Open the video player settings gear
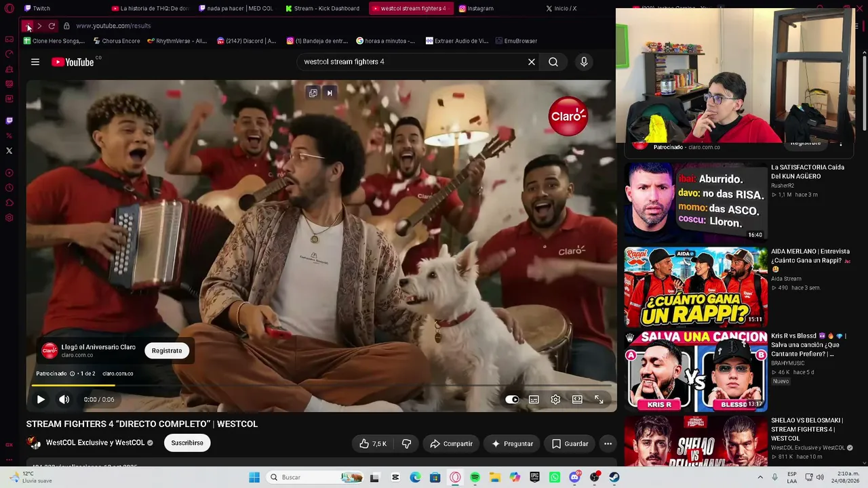Viewport: 868px width, 488px height. (x=555, y=400)
